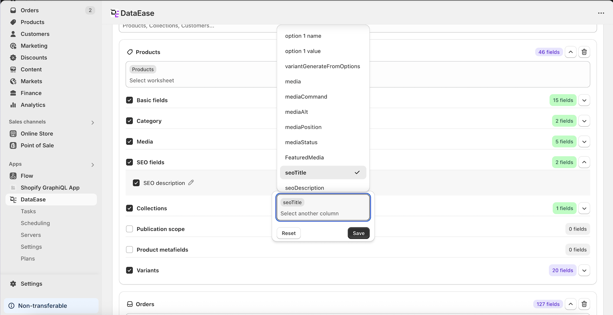Click the Non-transferable info icon

(12, 306)
